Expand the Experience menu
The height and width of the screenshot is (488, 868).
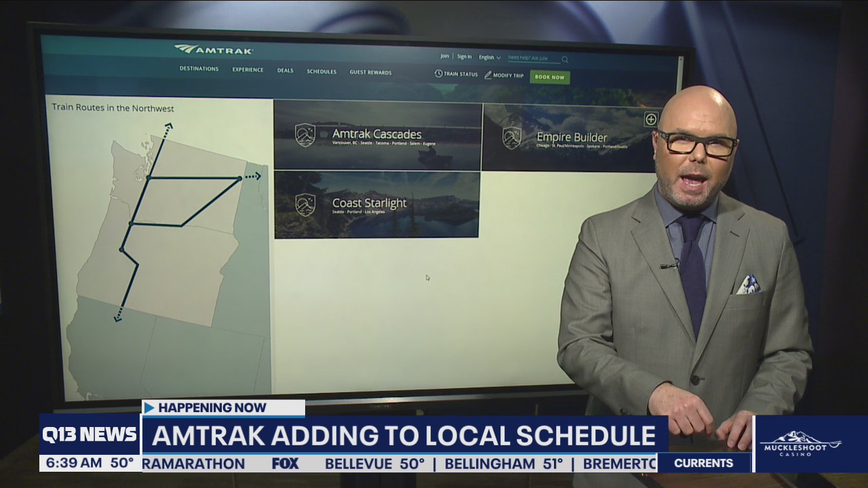coord(248,69)
